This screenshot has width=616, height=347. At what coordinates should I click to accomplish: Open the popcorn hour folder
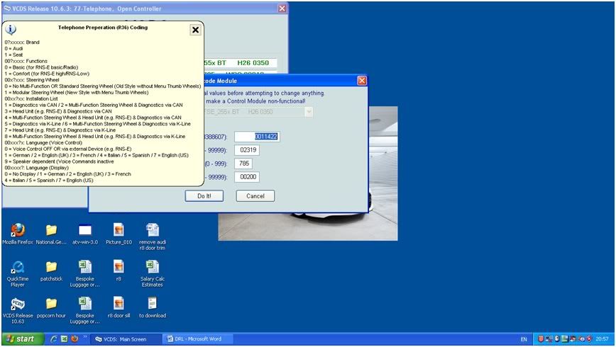click(x=51, y=305)
